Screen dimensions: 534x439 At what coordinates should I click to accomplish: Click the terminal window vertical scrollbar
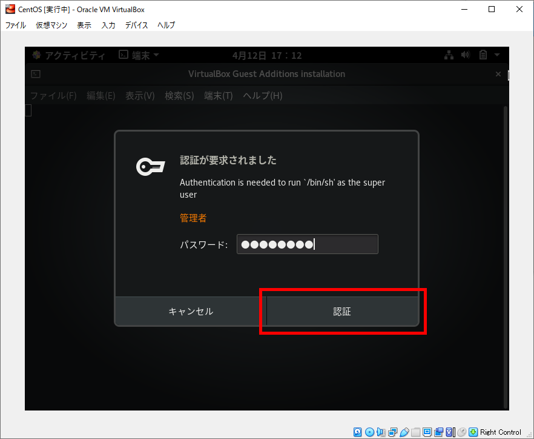click(506, 258)
